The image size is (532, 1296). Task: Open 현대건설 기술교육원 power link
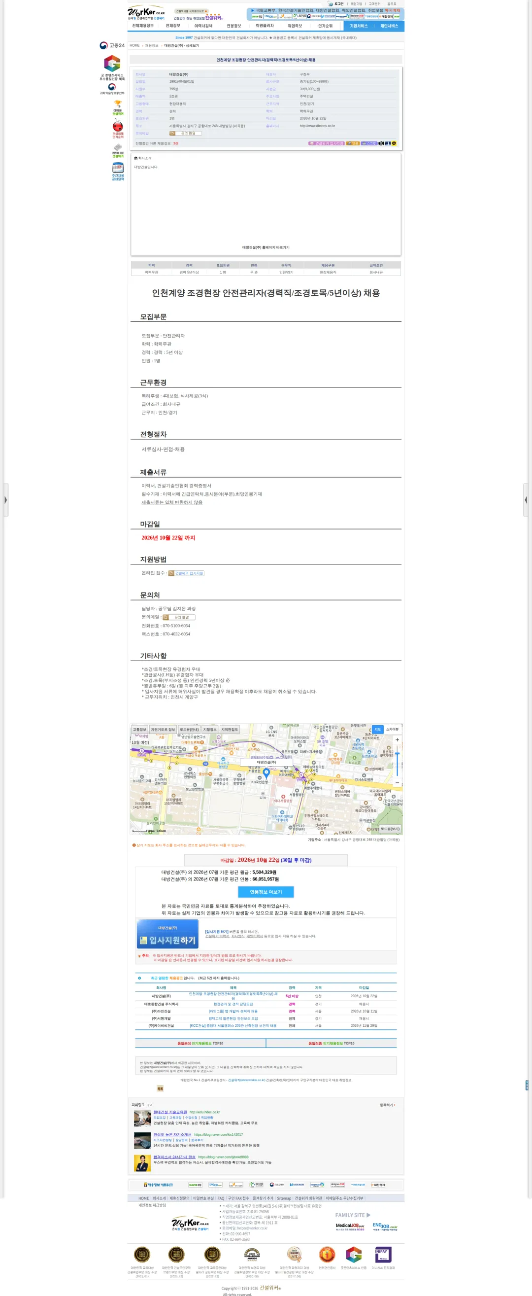pyautogui.click(x=170, y=1112)
